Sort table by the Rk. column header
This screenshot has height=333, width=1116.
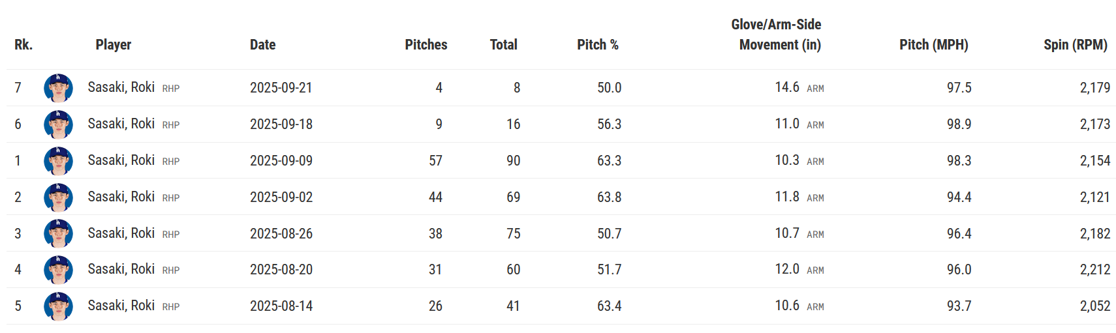23,45
